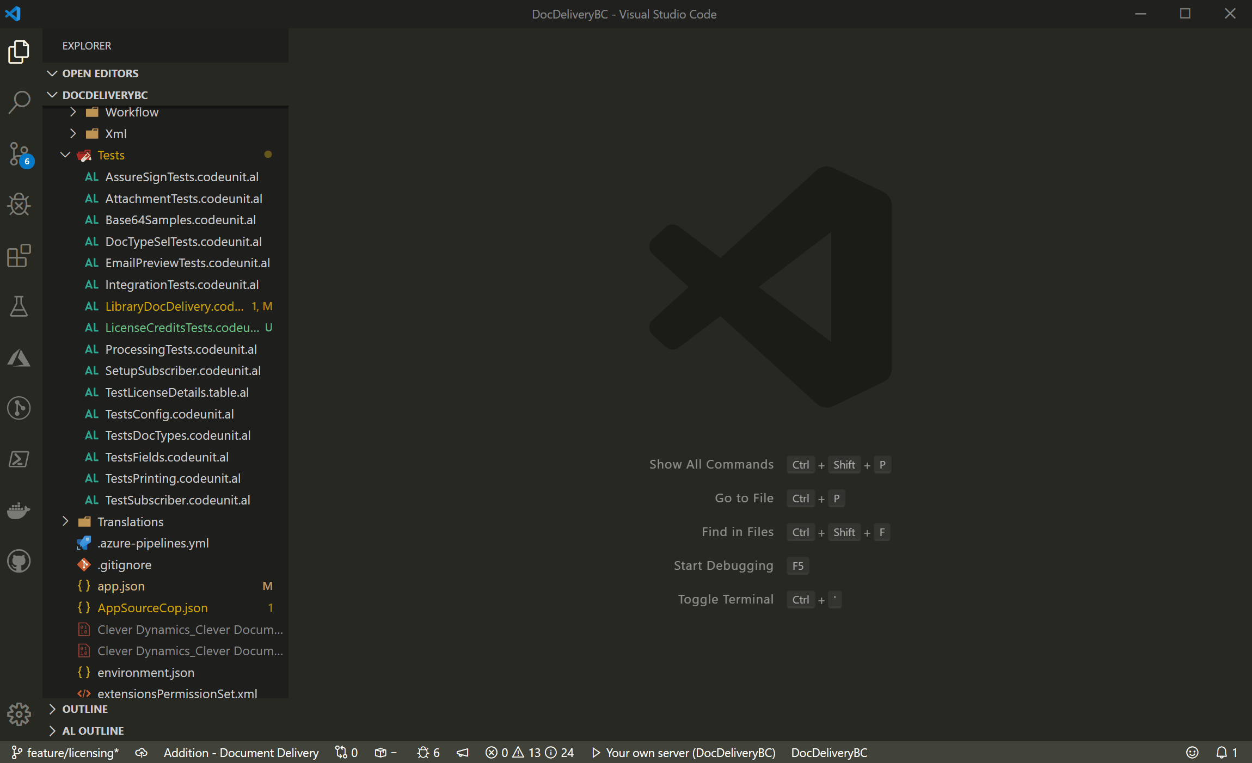
Task: Open TestsDocTypes.codeunit.al
Action: 165,435
